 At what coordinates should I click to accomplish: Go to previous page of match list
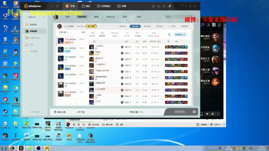pyautogui.click(x=66, y=104)
